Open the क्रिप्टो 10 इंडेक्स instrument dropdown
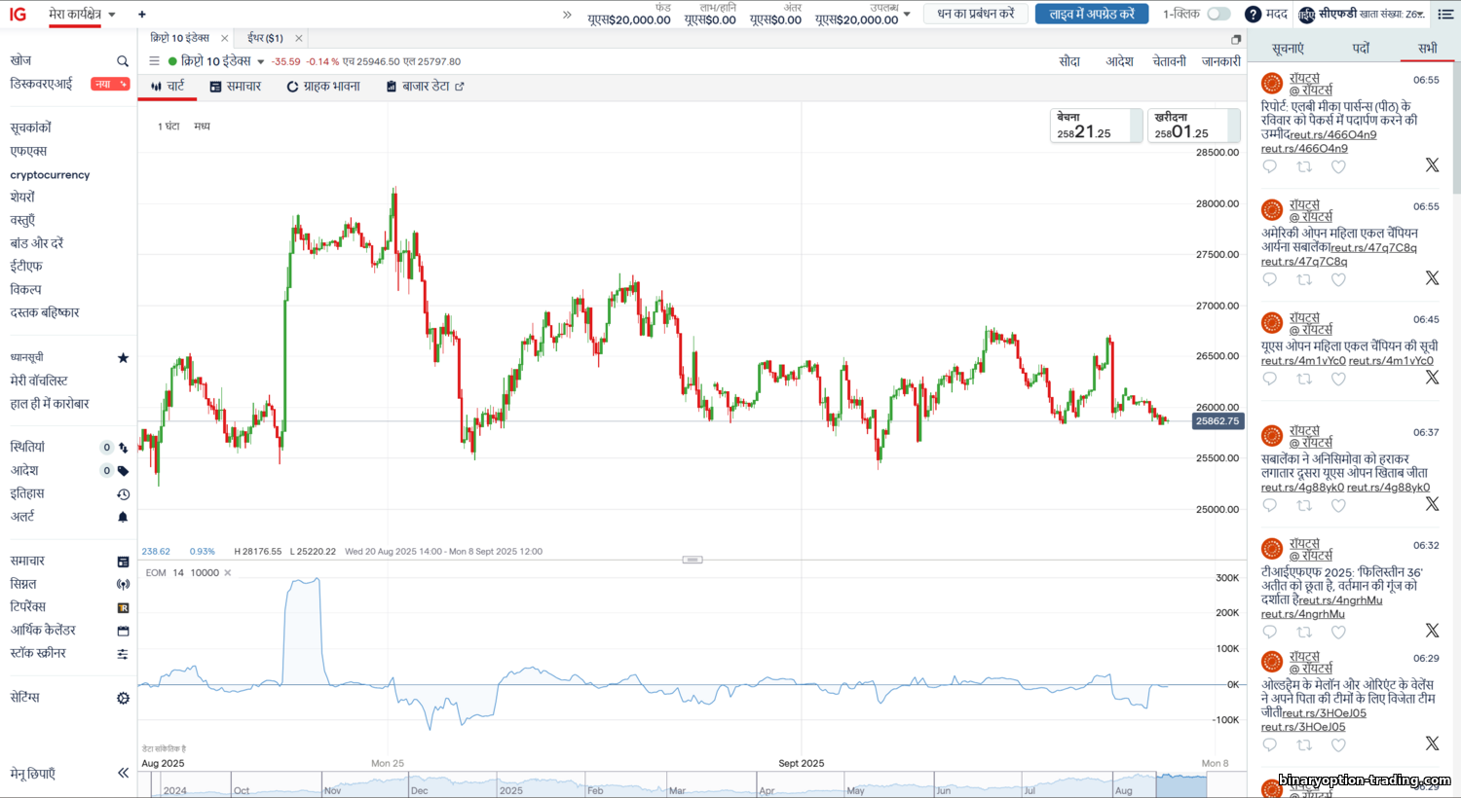Screen dimensions: 1461x798 point(261,62)
